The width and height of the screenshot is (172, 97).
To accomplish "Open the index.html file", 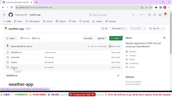I will pos(15,57).
